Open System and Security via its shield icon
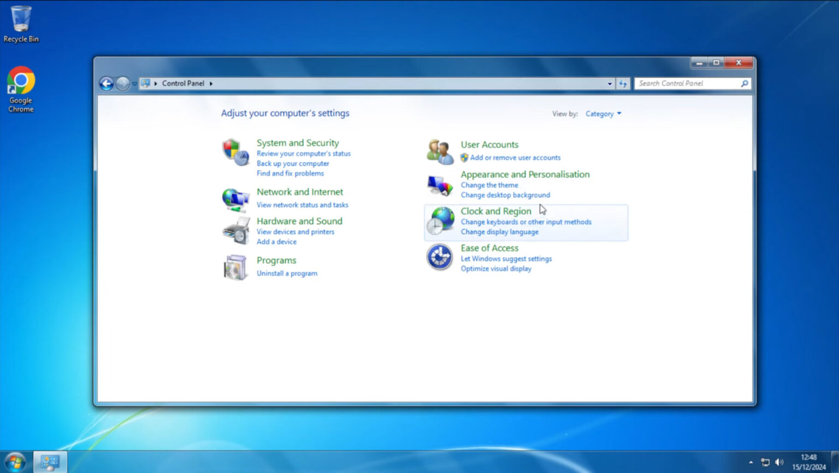The height and width of the screenshot is (473, 839). click(x=235, y=153)
